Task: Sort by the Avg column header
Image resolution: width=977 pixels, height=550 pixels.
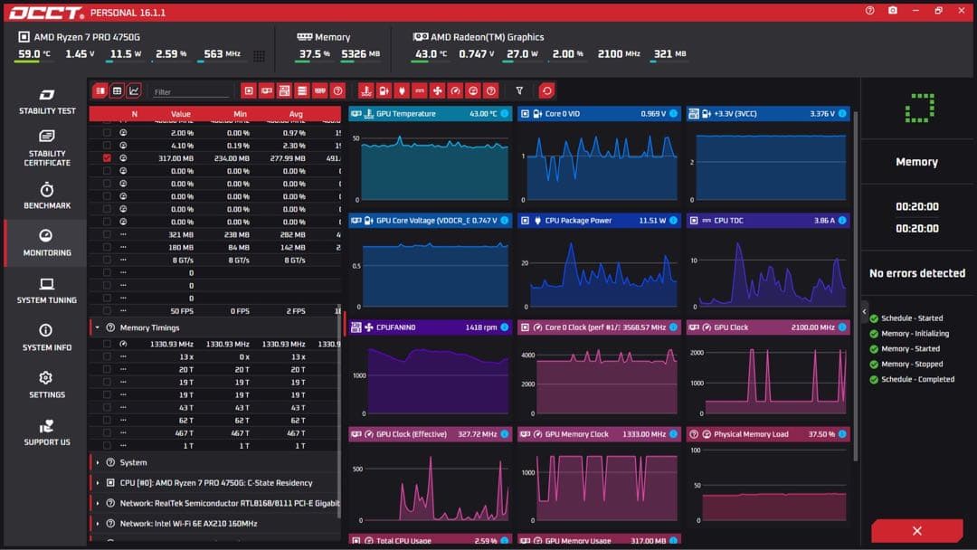Action: (x=296, y=114)
